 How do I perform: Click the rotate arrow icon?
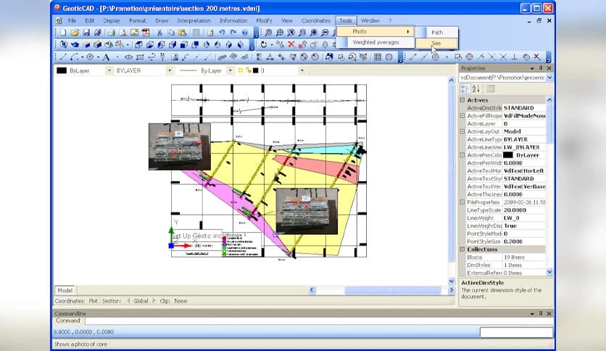pos(264,44)
